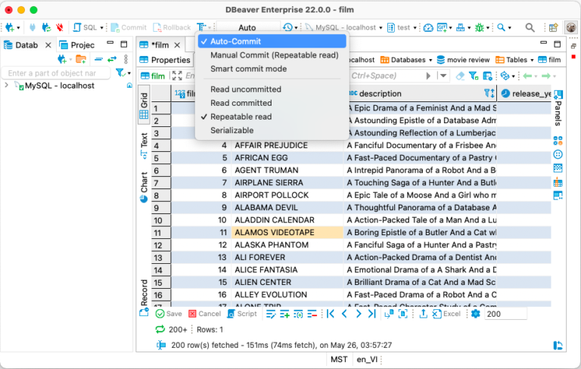Click the Script generate button
581x369 pixels.
point(242,314)
